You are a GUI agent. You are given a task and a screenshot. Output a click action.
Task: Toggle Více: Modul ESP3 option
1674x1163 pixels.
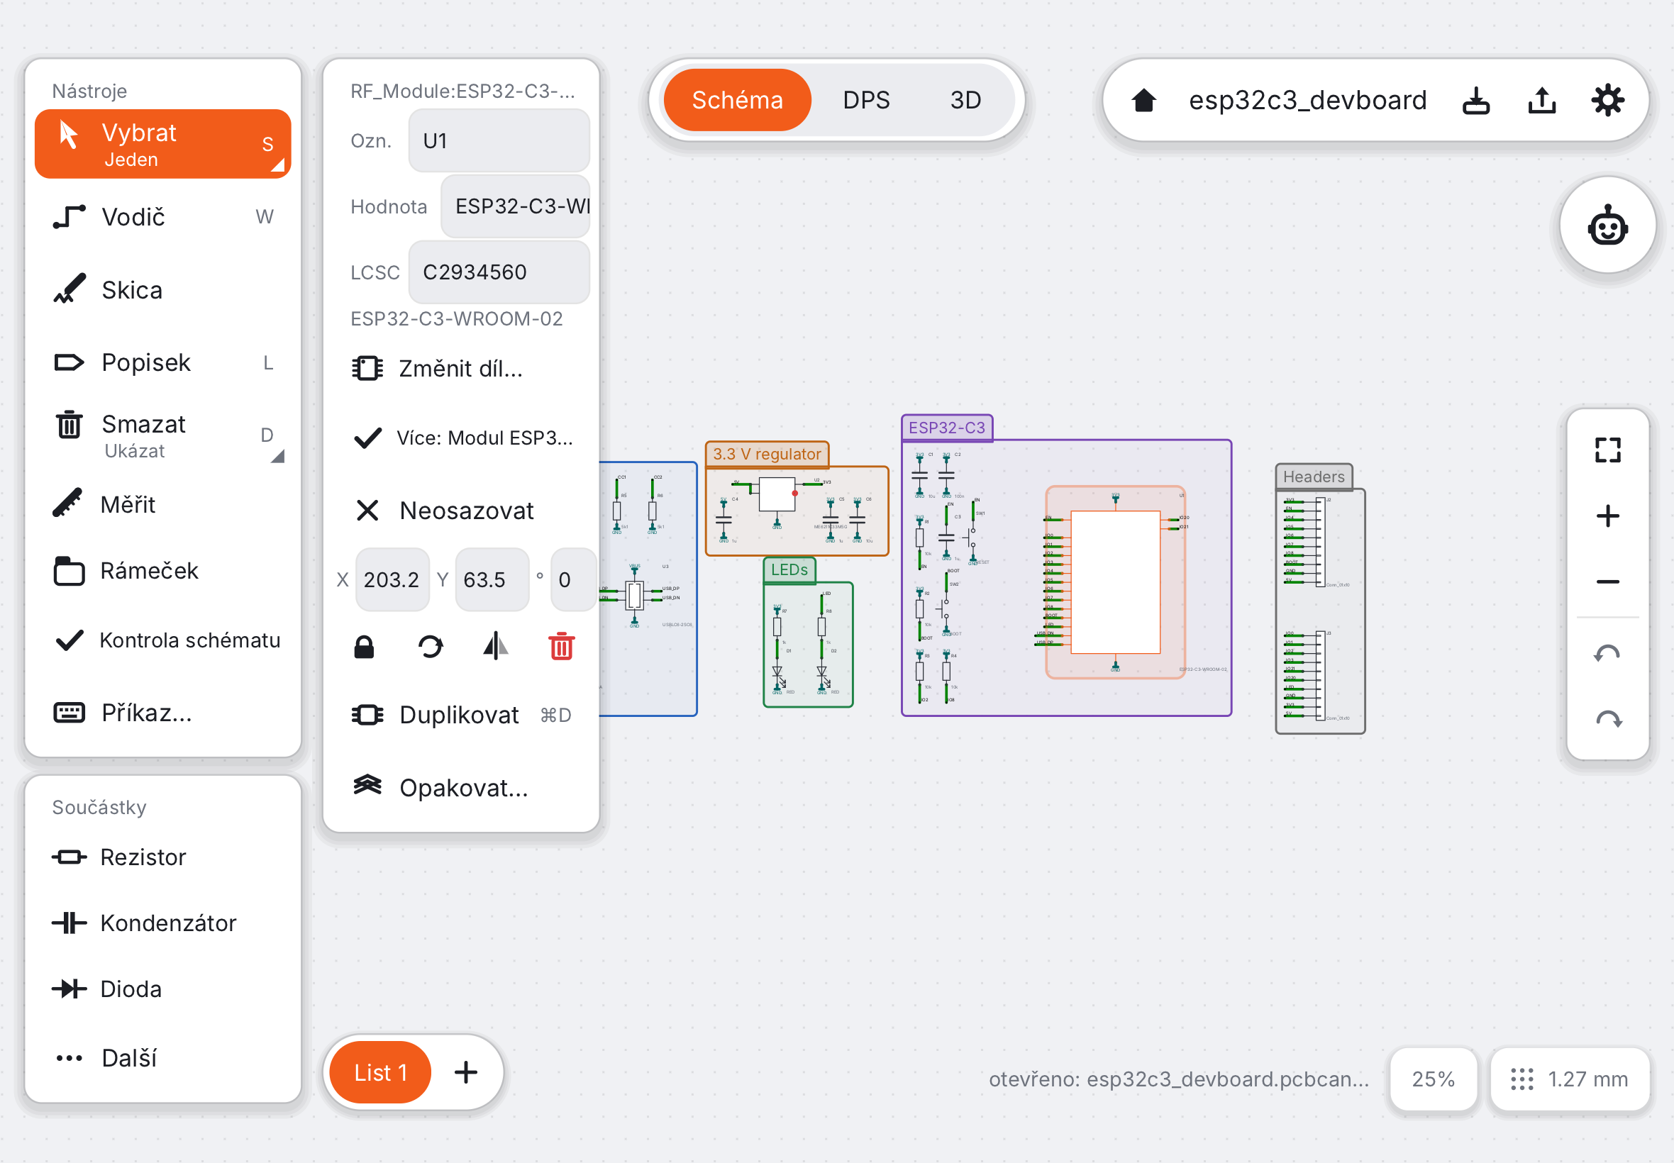coord(460,438)
